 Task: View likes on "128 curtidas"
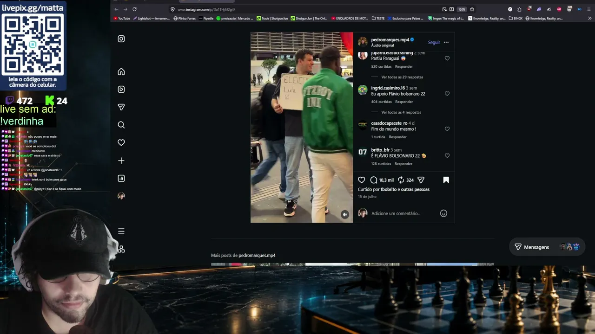coord(381,164)
